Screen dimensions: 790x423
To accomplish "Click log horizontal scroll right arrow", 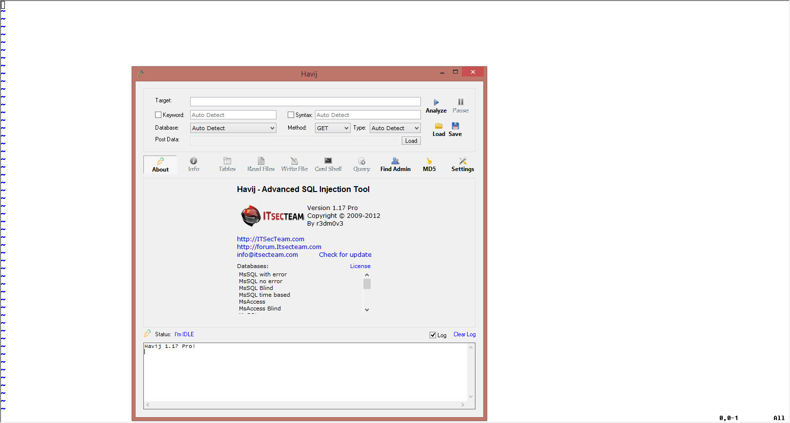I will [x=463, y=404].
